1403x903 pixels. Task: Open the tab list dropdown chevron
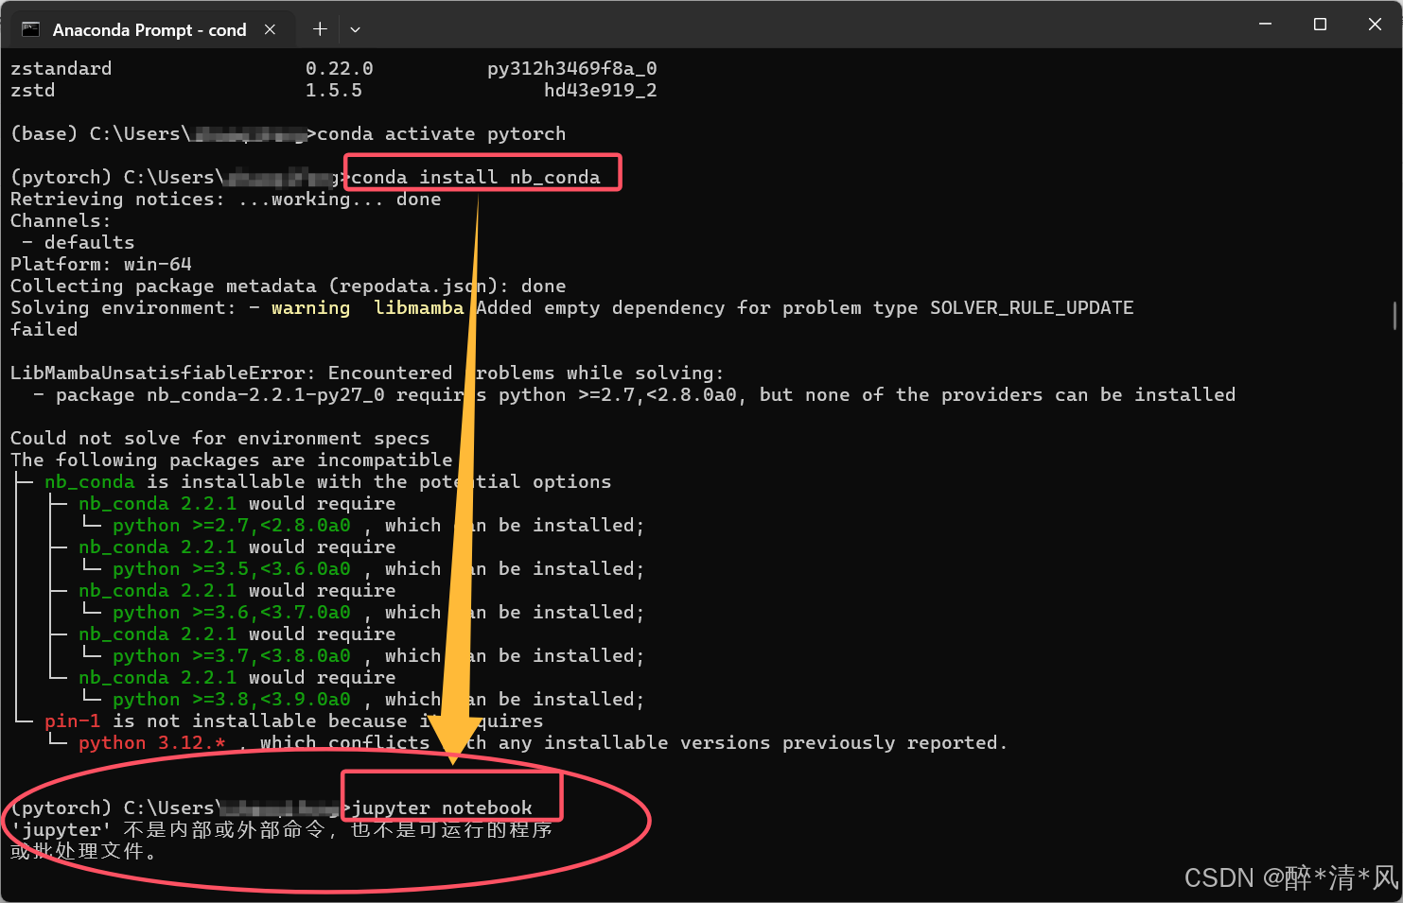click(354, 29)
